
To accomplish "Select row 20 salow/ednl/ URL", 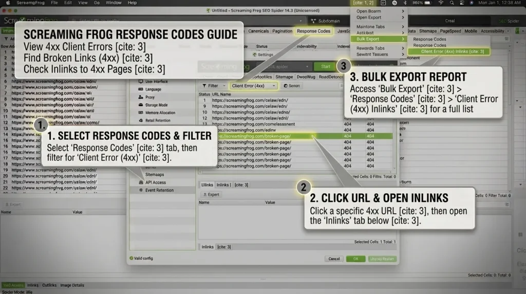I will 63,176.
